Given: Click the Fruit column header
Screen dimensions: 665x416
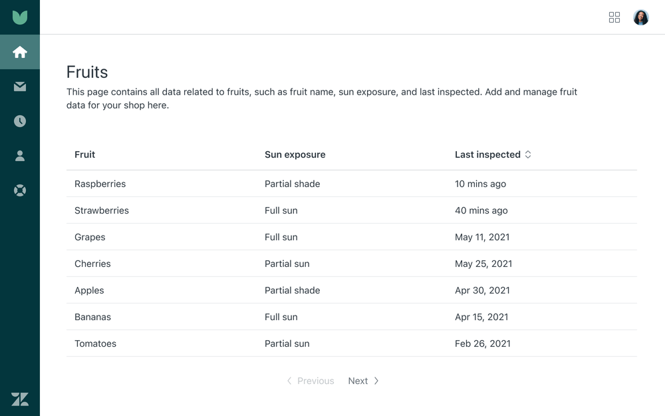Looking at the screenshot, I should [x=85, y=154].
